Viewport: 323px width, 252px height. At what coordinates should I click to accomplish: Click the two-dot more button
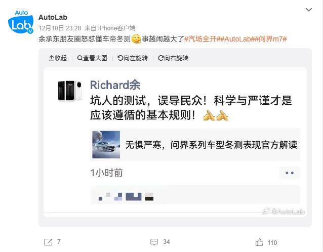(290, 173)
